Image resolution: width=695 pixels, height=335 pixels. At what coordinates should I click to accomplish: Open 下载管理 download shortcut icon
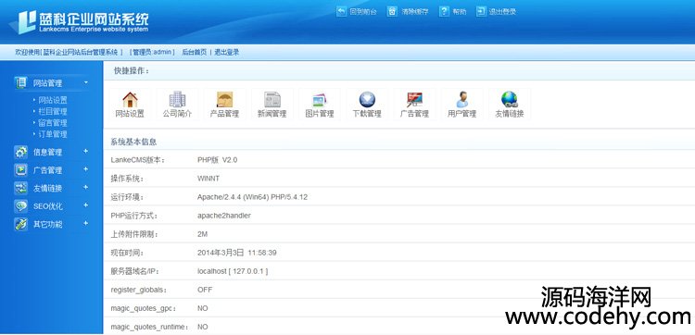[367, 100]
